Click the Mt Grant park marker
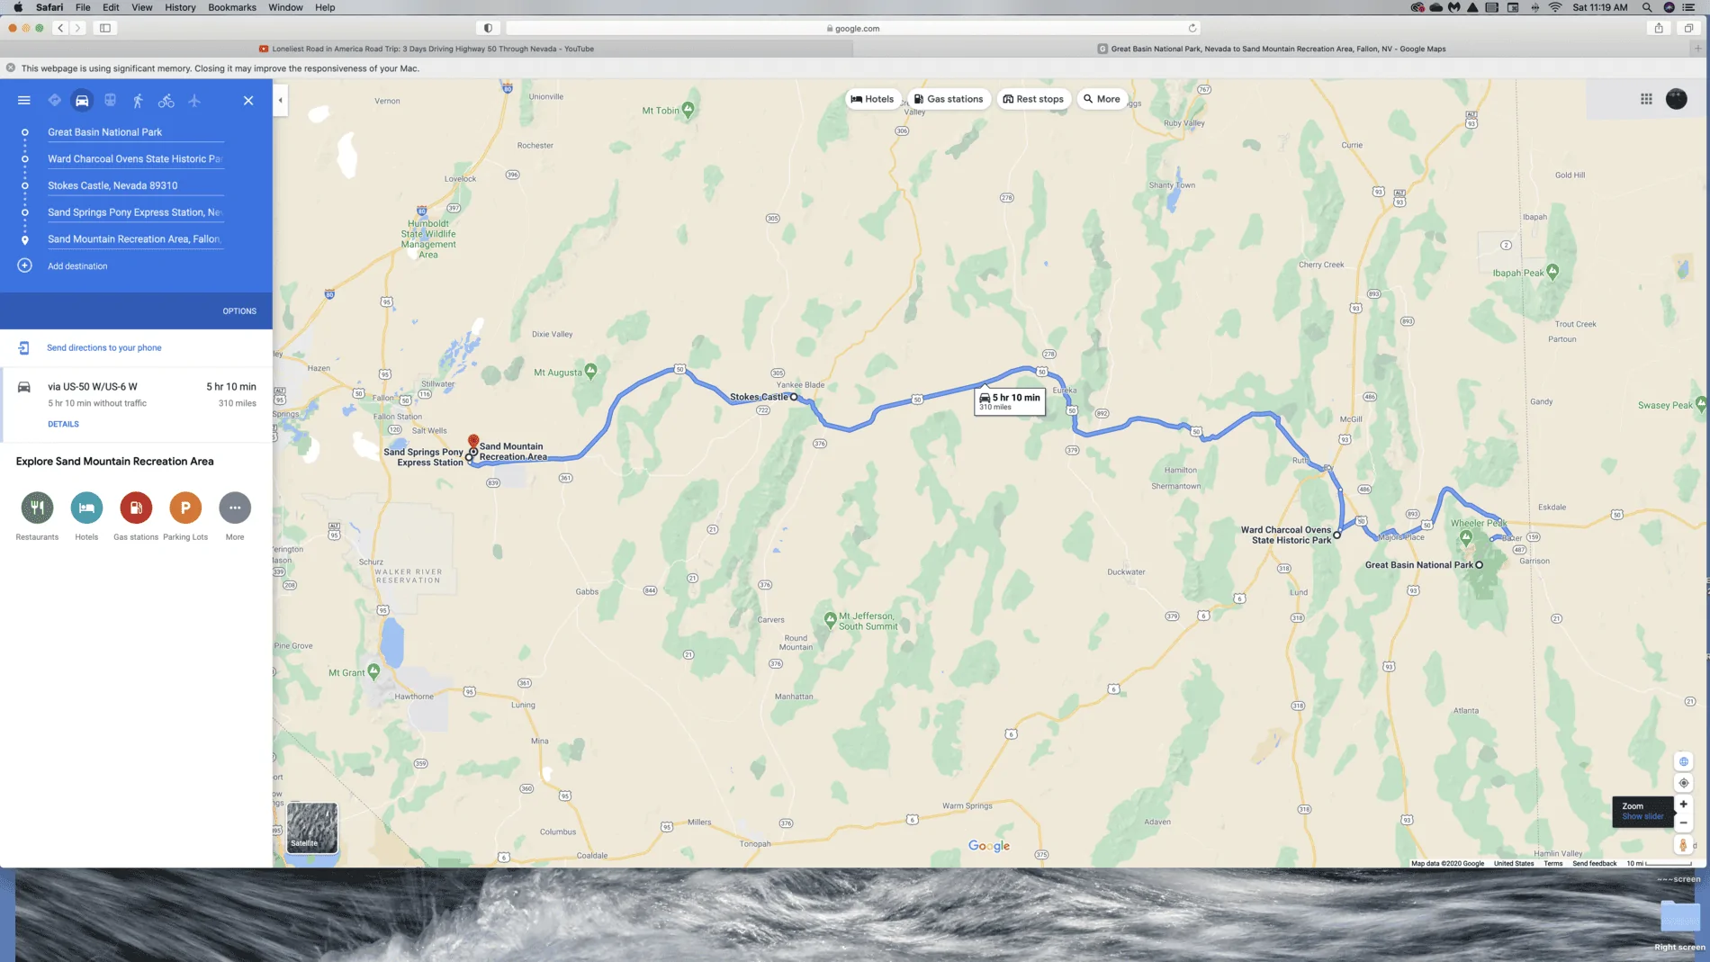 (x=374, y=671)
